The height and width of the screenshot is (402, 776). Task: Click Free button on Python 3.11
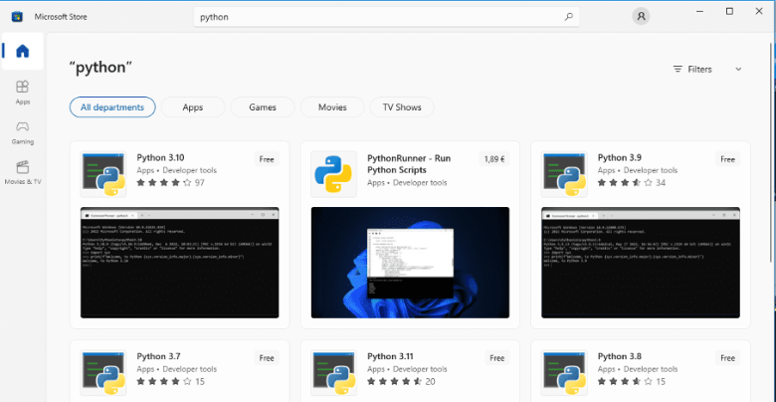pos(497,358)
